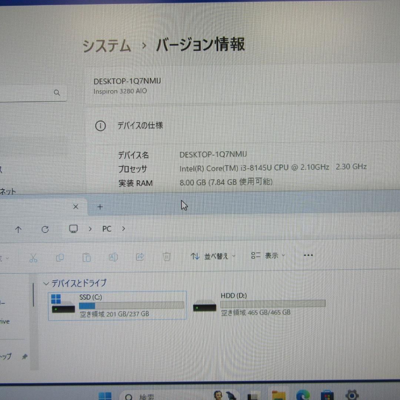
Task: Click the Delete icon in the toolbar
Action: (x=166, y=256)
